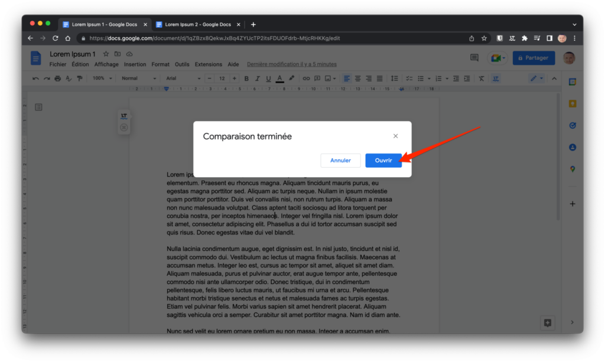Open the Affichage menu
605x362 pixels.
pos(106,64)
